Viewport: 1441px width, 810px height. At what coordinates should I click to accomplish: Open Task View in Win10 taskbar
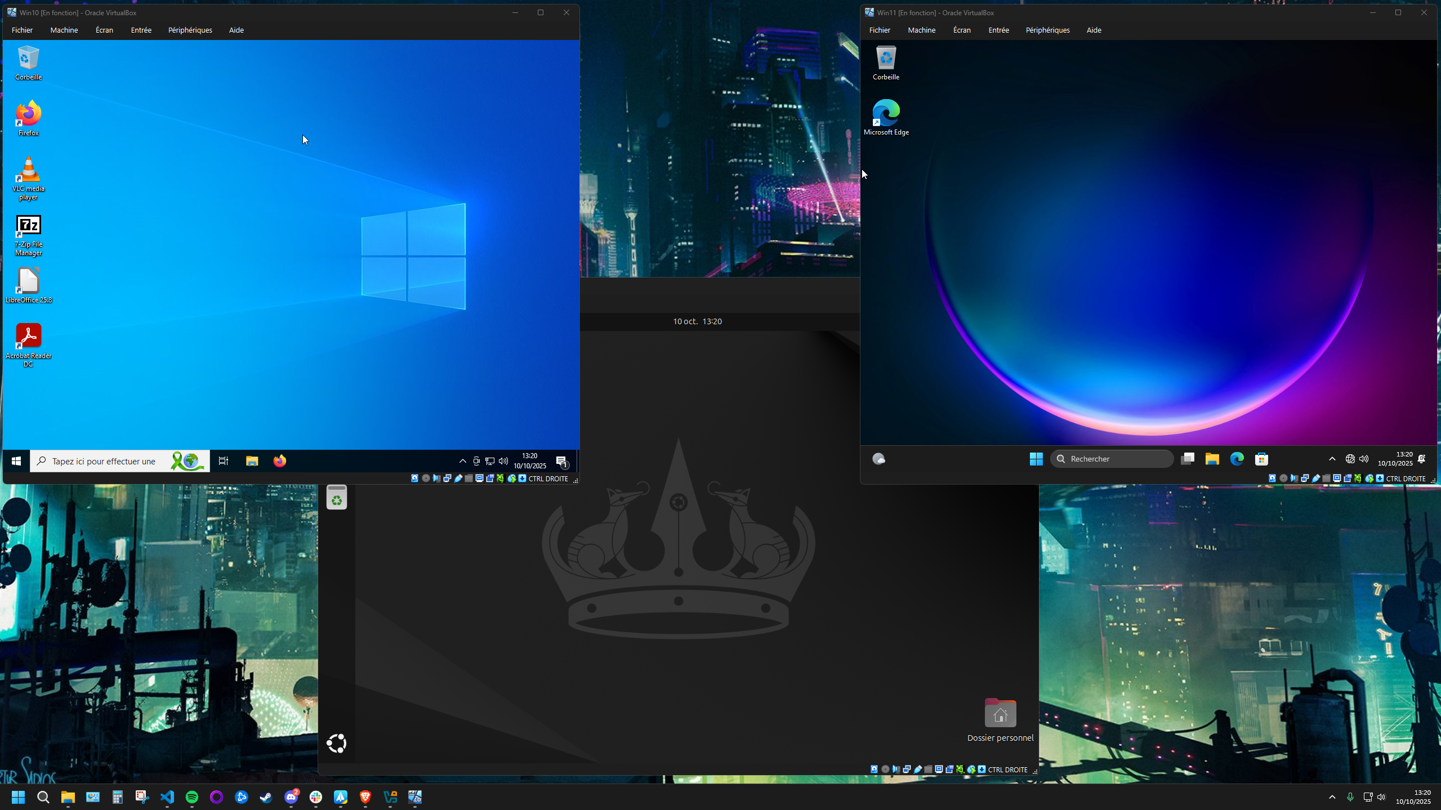coord(224,461)
